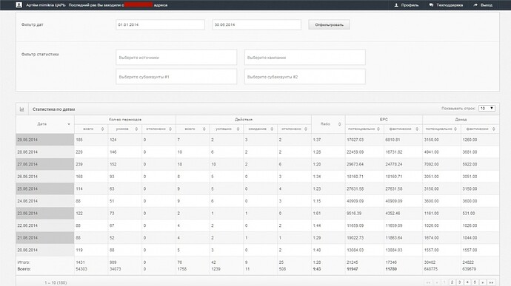Screen dimensions: 511x286
Task: Select the 26.06.2014 date cell
Action: pyautogui.click(x=45, y=177)
